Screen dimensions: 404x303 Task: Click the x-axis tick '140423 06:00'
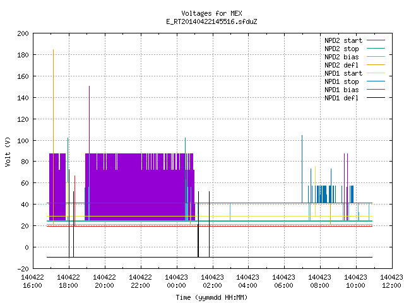click(283, 282)
